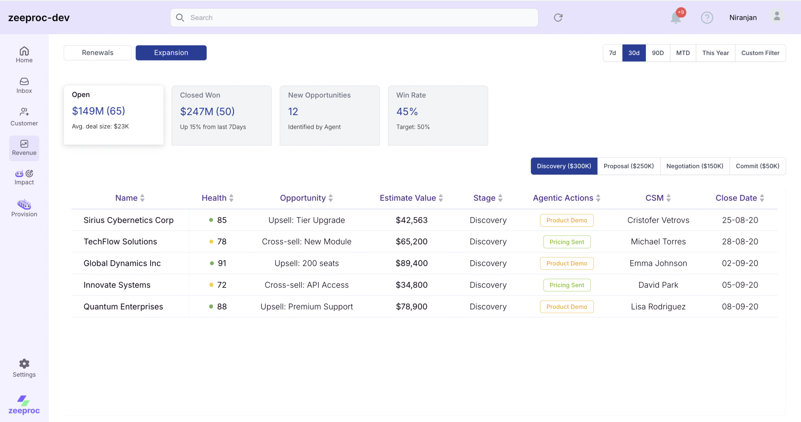Switch time range to 90D
Image resolution: width=801 pixels, height=422 pixels.
[658, 53]
